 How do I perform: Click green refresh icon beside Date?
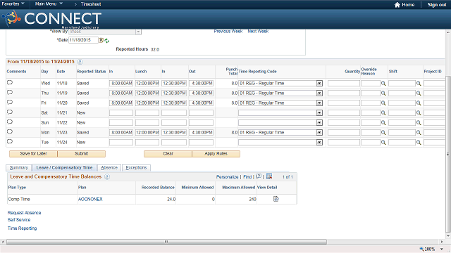(x=106, y=41)
